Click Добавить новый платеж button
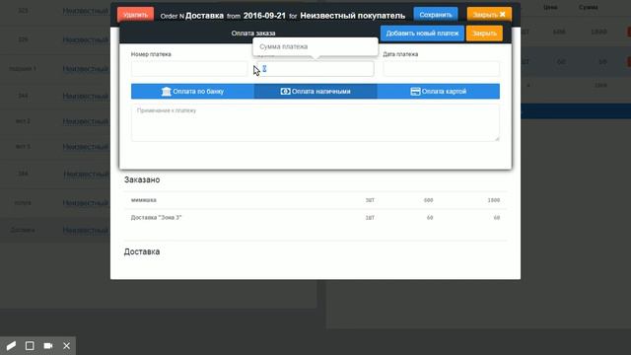 [x=422, y=33]
